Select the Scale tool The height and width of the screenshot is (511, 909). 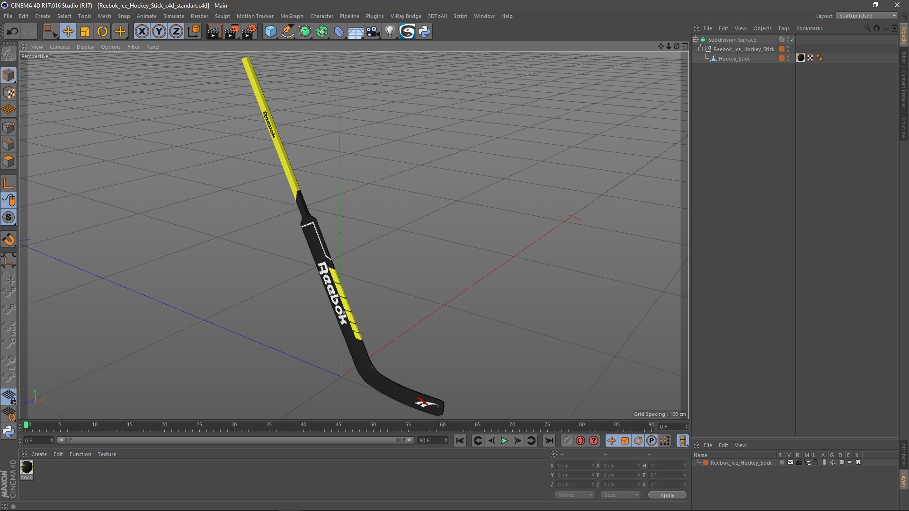click(85, 32)
